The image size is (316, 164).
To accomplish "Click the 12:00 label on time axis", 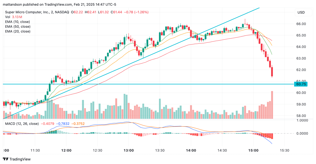I will pos(66,150).
